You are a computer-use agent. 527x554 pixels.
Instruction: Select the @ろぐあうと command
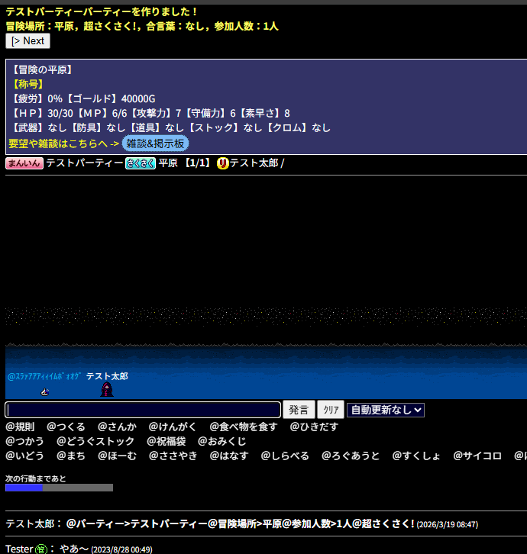pos(351,456)
